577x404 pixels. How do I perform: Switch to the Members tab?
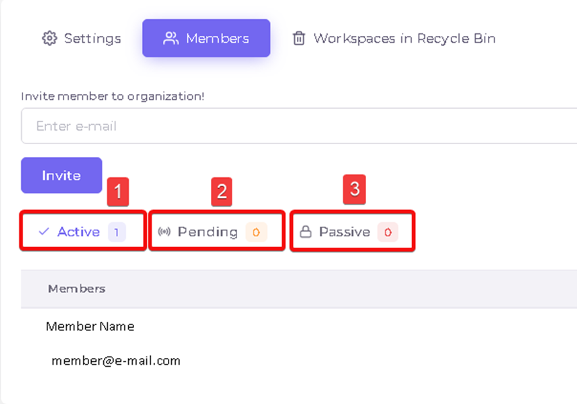pos(206,38)
